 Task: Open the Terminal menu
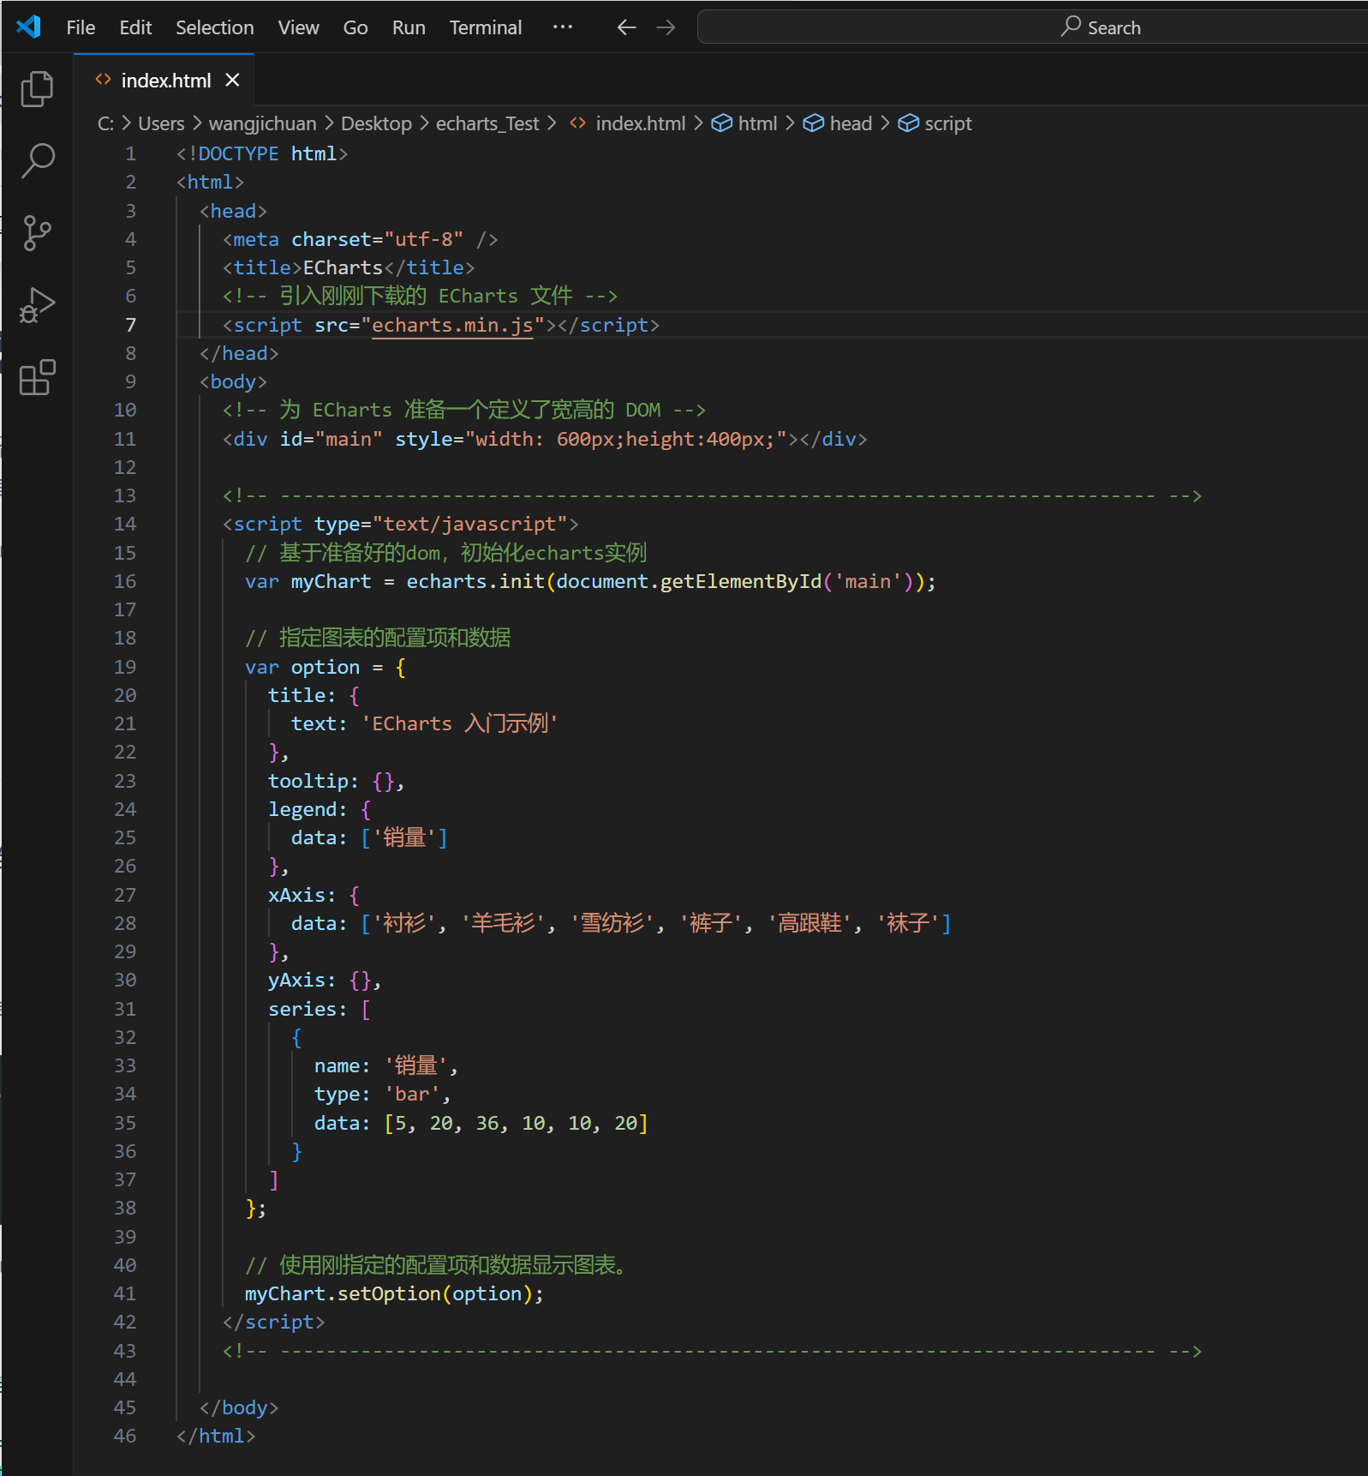pos(486,27)
